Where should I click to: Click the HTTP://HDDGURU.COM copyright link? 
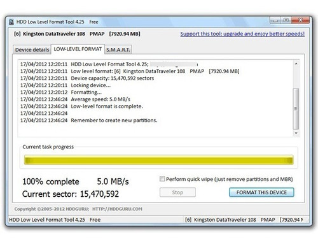pos(117,209)
